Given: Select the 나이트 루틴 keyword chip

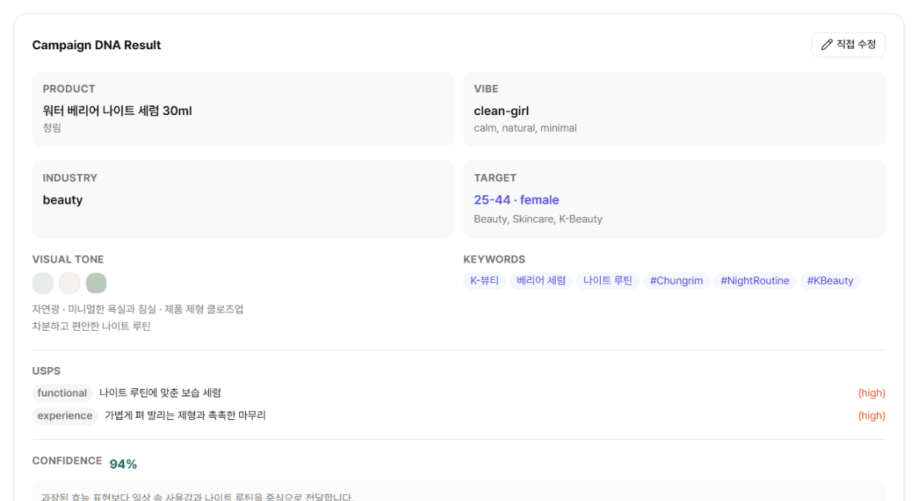Looking at the screenshot, I should pyautogui.click(x=608, y=281).
